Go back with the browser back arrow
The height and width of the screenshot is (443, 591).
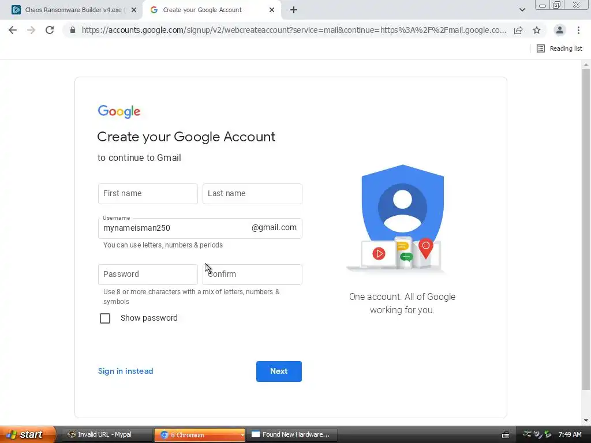pyautogui.click(x=13, y=30)
